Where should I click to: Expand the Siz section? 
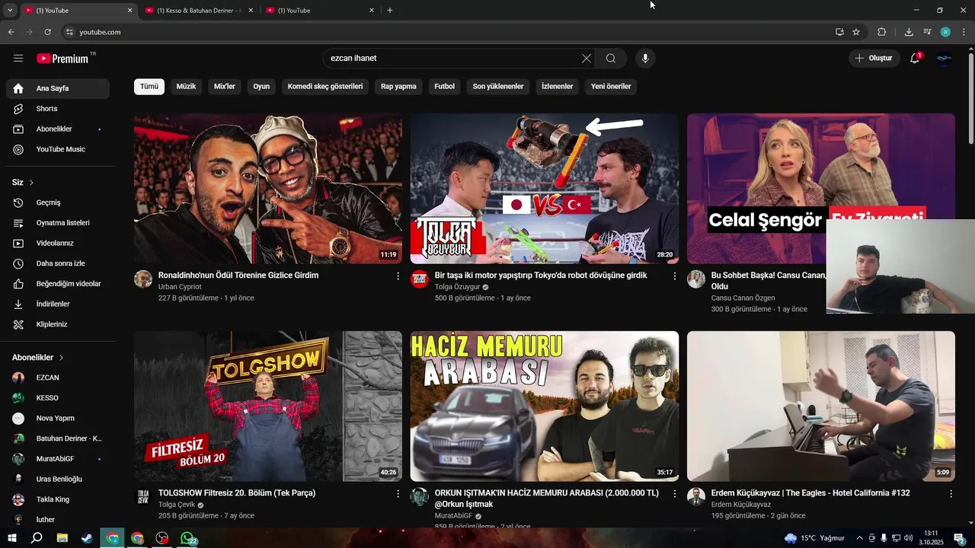coord(23,183)
